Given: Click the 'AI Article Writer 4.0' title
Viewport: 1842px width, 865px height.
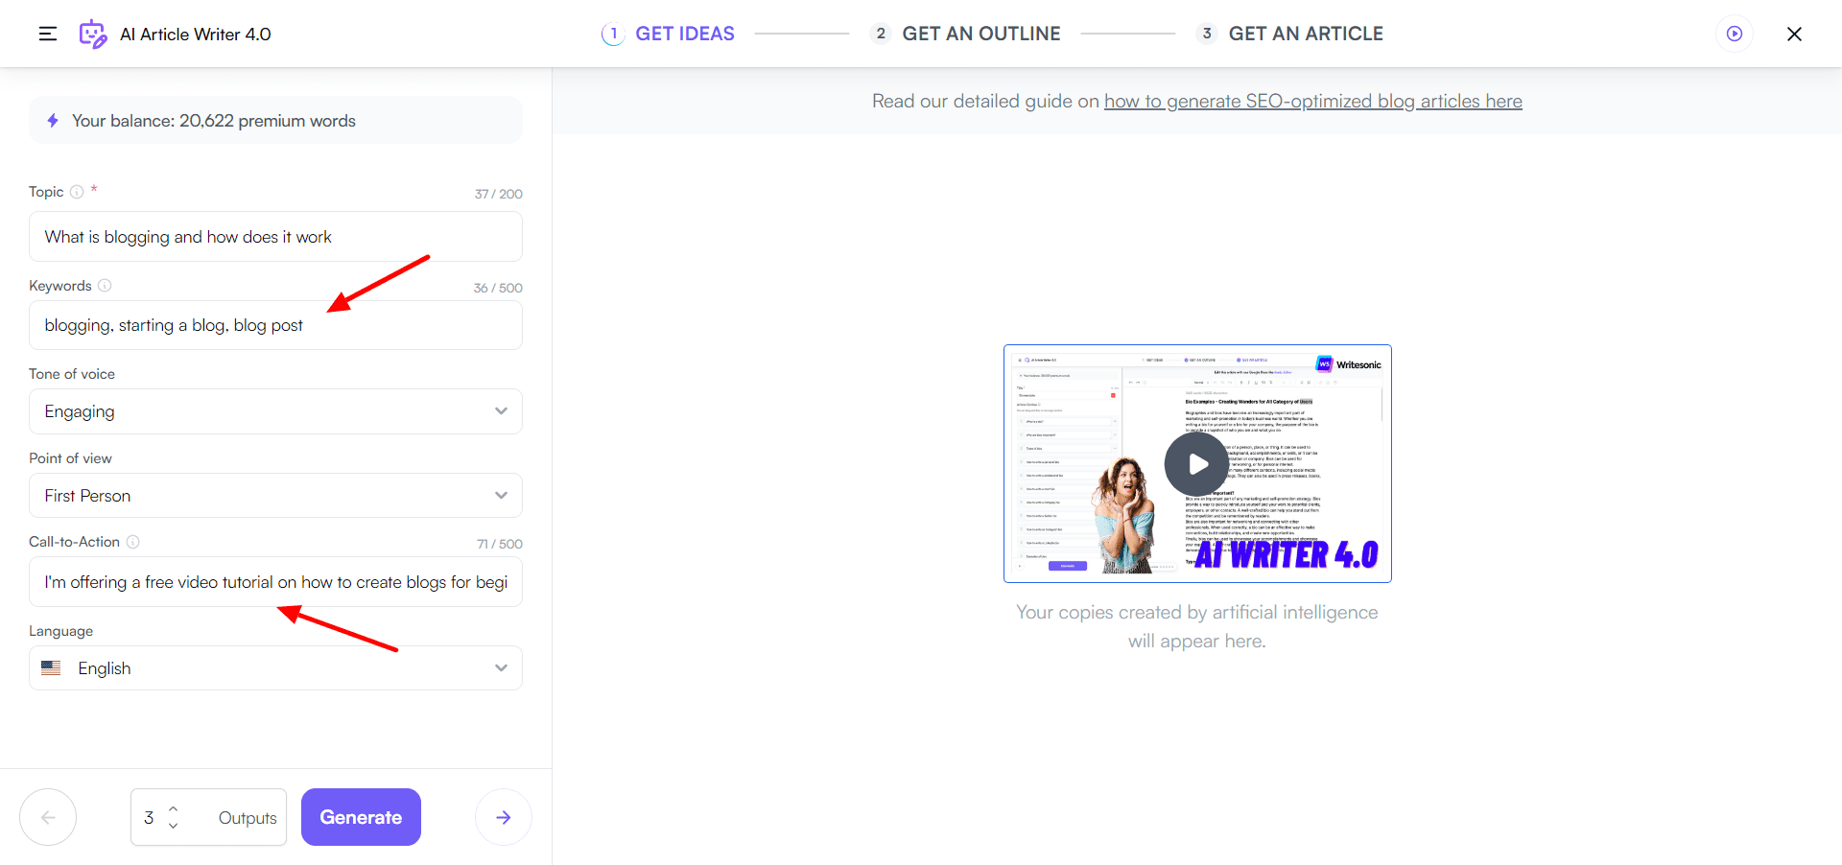Looking at the screenshot, I should point(196,35).
